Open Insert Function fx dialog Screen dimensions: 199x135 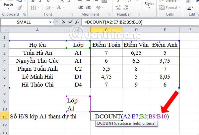coord(77,22)
